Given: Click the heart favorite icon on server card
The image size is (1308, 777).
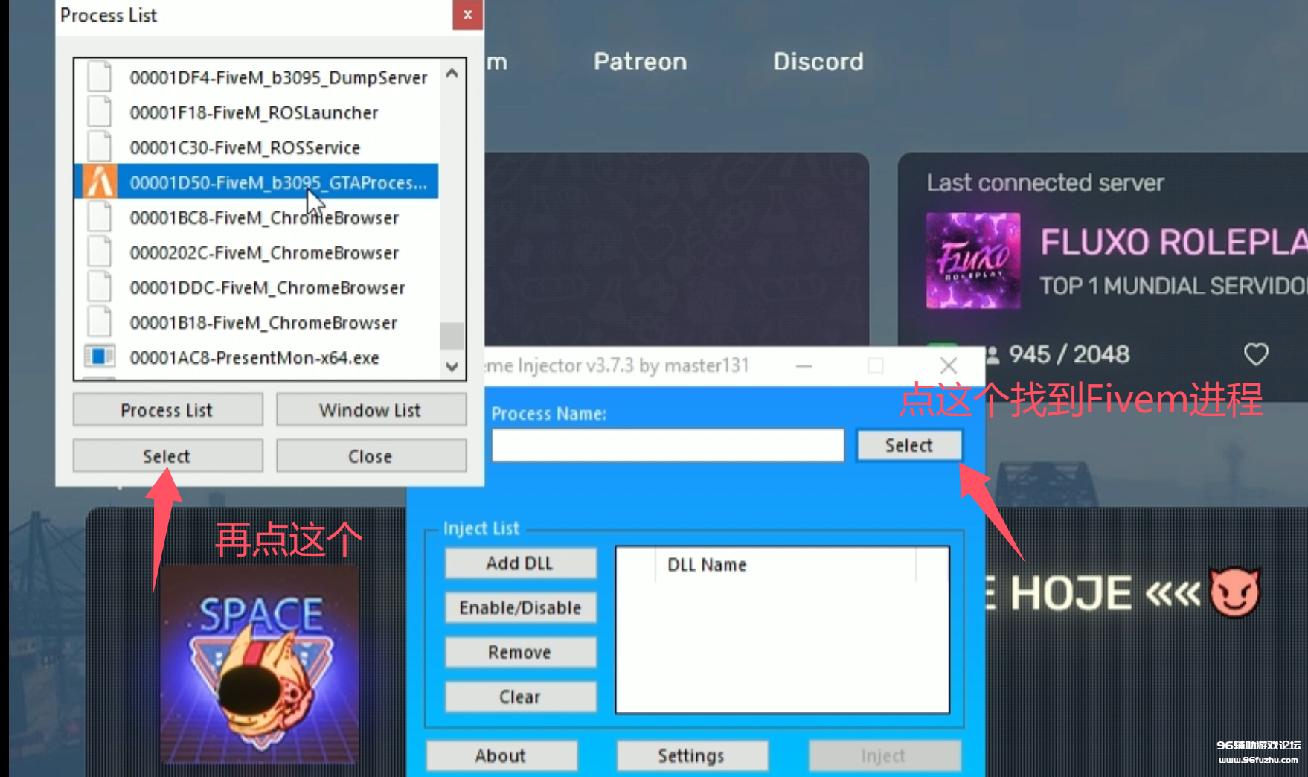Looking at the screenshot, I should pos(1255,354).
